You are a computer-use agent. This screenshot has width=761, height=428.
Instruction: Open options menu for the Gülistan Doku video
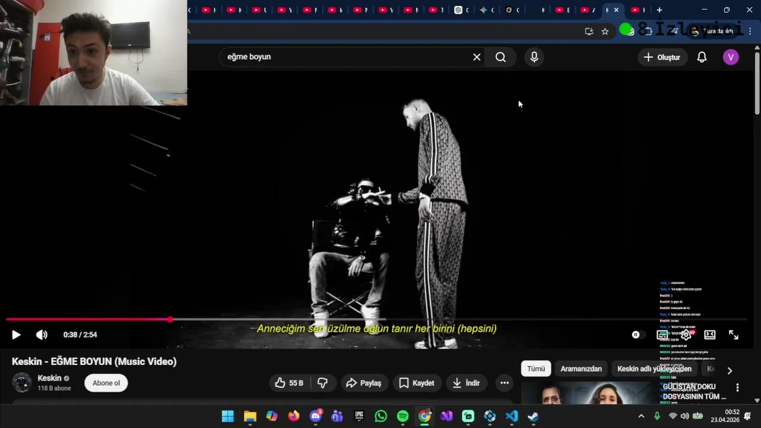click(x=737, y=388)
